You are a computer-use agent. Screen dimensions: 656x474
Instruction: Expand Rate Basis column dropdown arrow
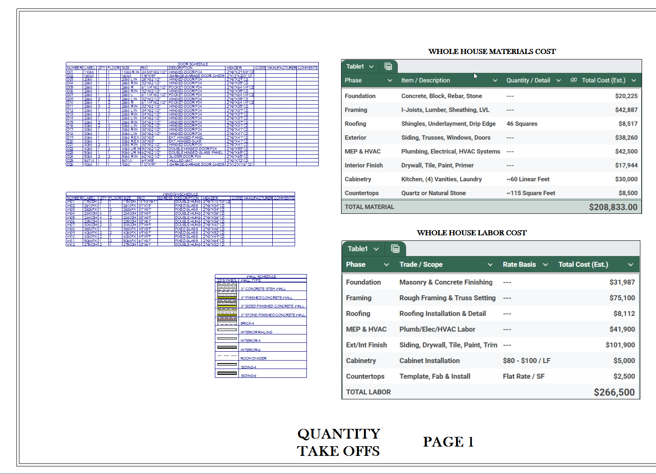point(545,265)
